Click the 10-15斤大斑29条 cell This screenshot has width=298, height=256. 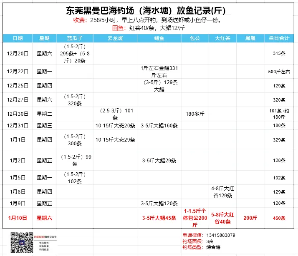tap(115, 139)
